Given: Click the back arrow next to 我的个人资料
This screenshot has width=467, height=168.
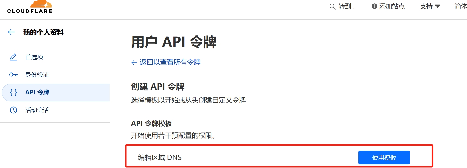Looking at the screenshot, I should tap(12, 32).
